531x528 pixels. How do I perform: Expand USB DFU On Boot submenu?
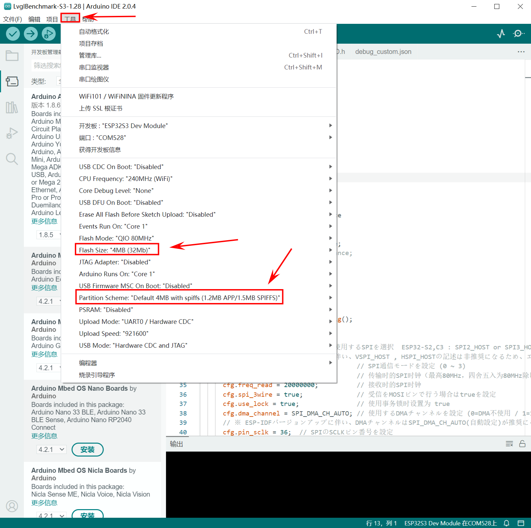click(x=199, y=202)
